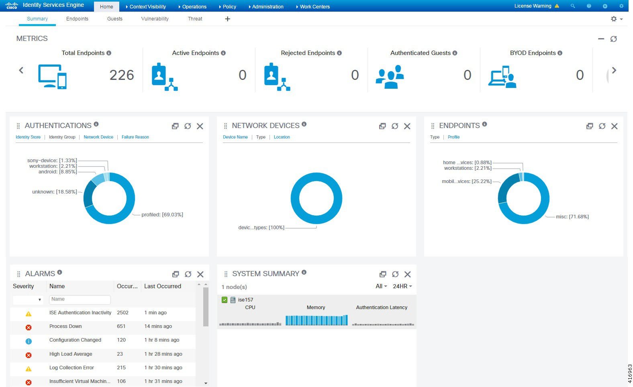Viewport: 633px width, 387px height.
Task: Open the All dropdown in System Summary
Action: 381,286
